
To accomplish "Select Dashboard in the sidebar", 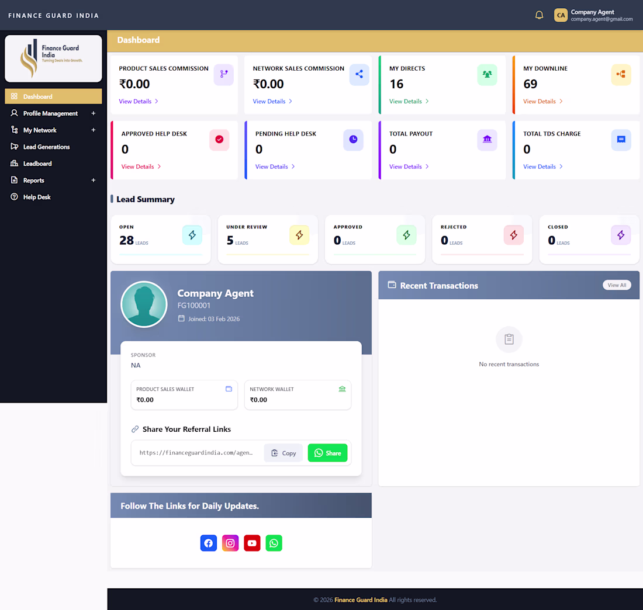I will pos(53,96).
